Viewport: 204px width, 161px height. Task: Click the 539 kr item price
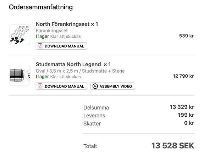[186, 36]
